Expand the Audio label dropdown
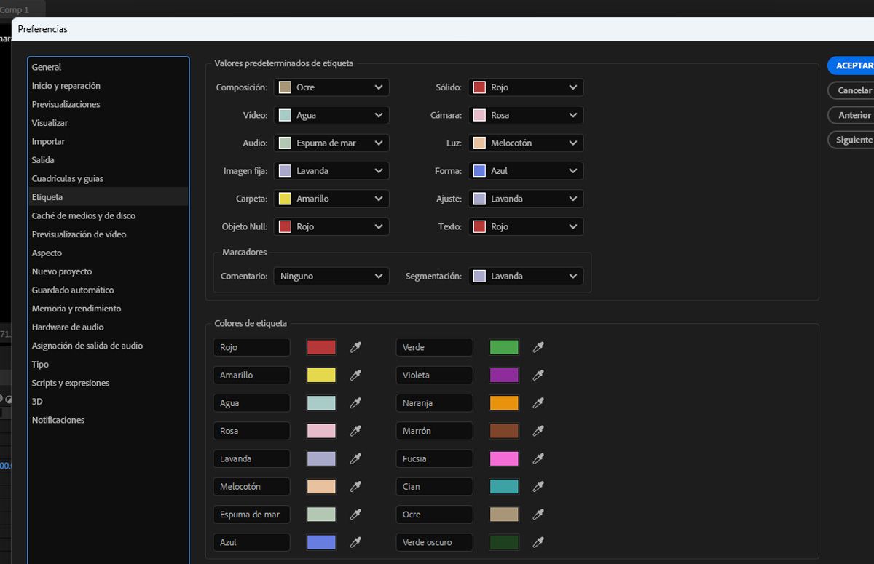 click(331, 143)
